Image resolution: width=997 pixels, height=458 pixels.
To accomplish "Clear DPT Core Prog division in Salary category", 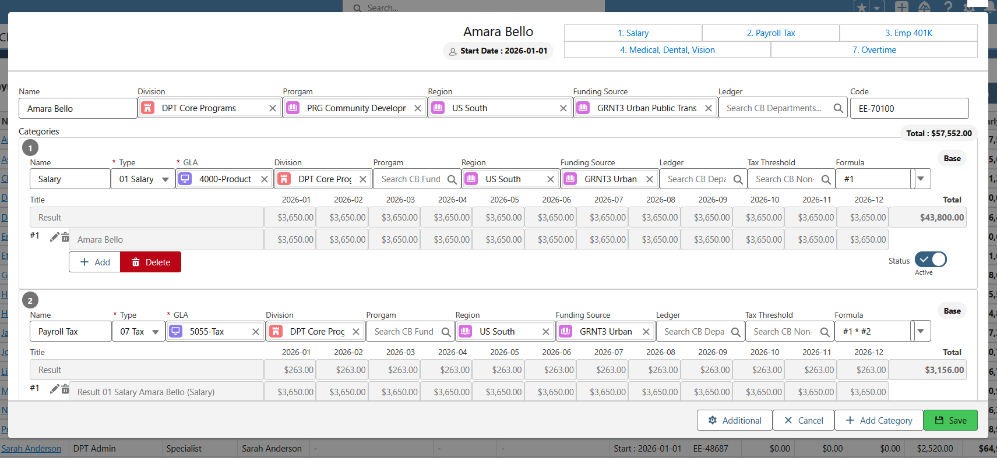I will [362, 179].
